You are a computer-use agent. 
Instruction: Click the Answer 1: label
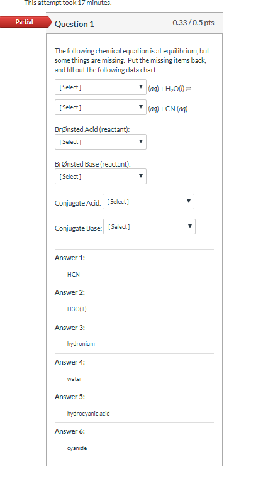pos(70,258)
